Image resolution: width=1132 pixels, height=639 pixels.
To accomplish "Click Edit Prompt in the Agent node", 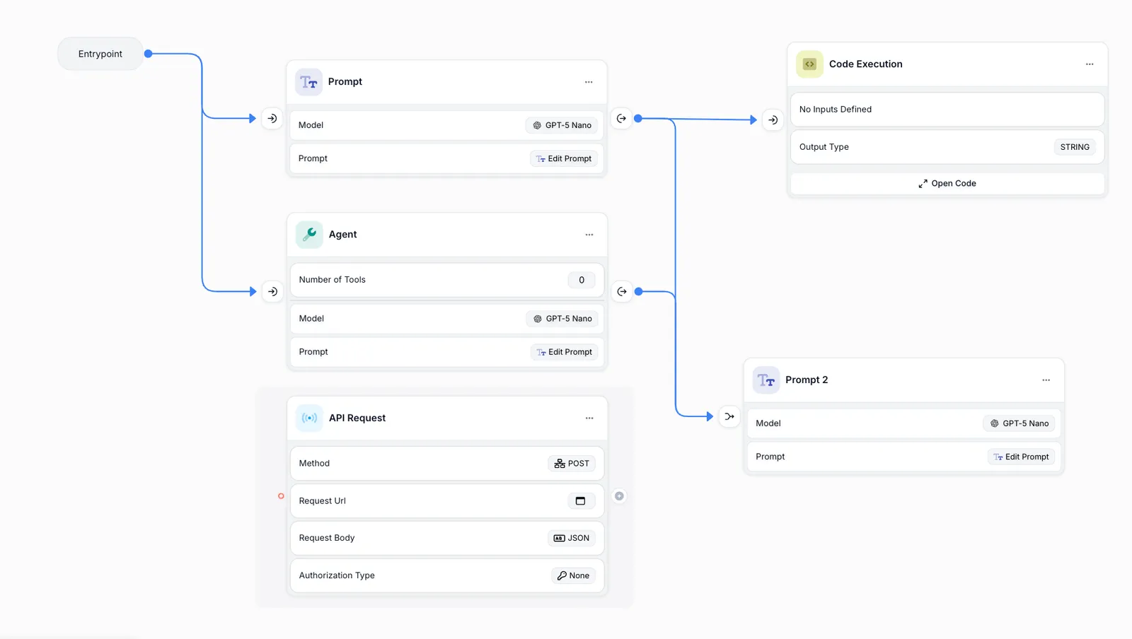I will click(565, 352).
